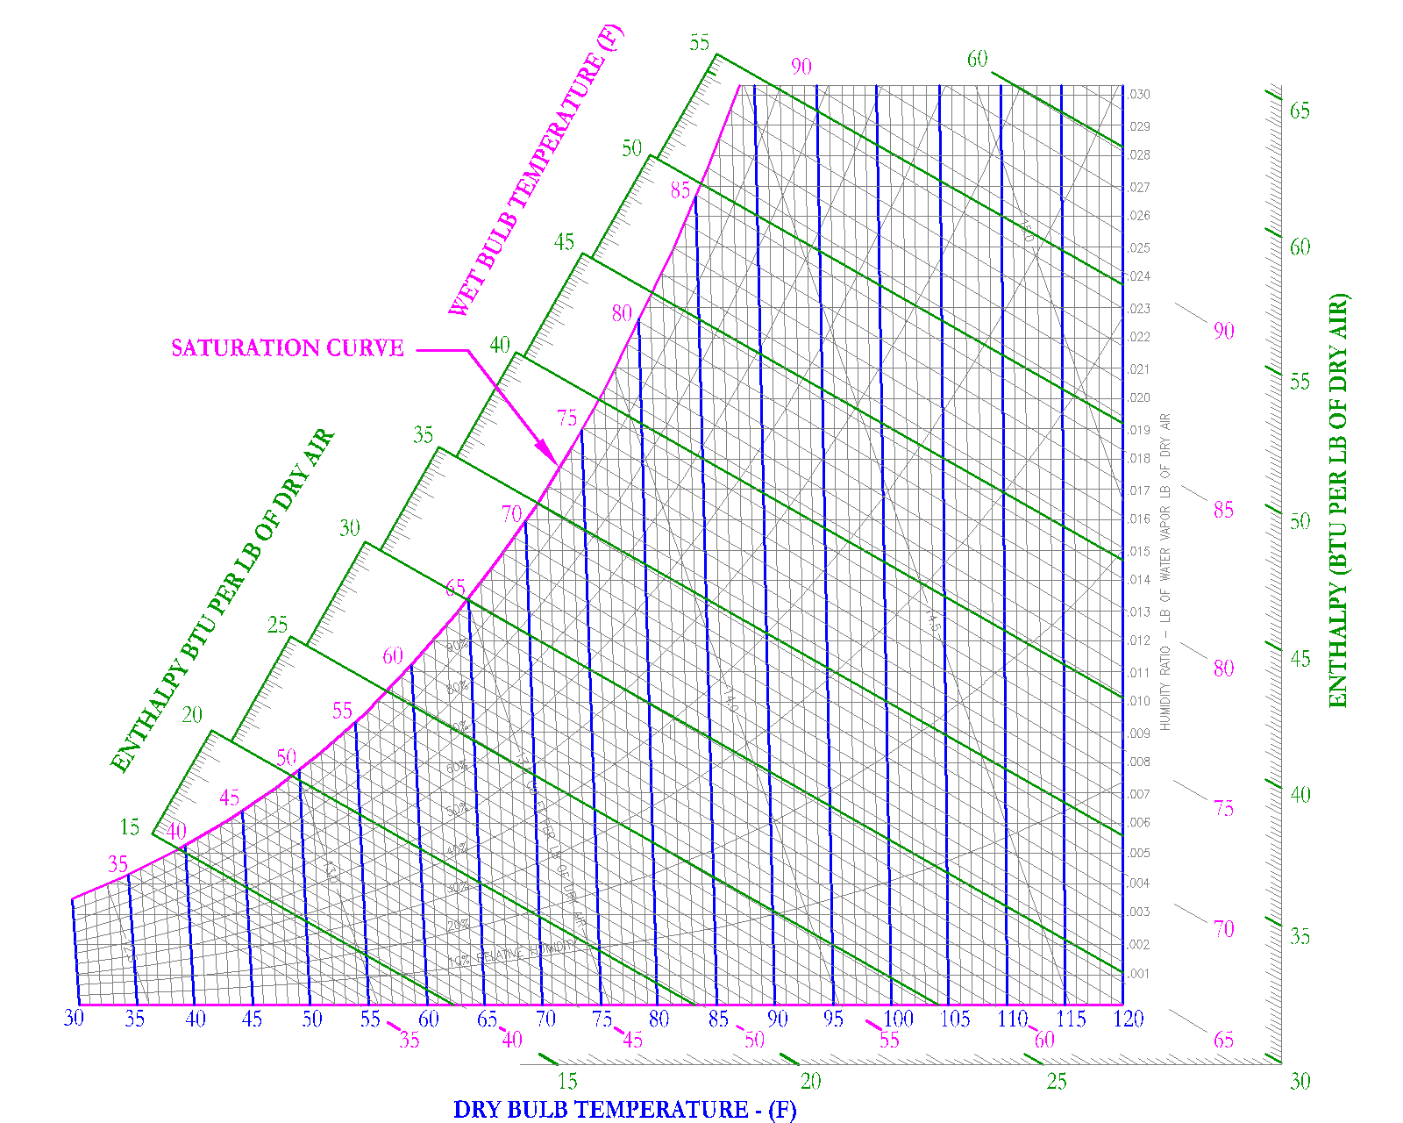Screen dimensions: 1403x1123
Task: Click green 55 on the diagonal enthalpy scale
Action: coord(699,43)
